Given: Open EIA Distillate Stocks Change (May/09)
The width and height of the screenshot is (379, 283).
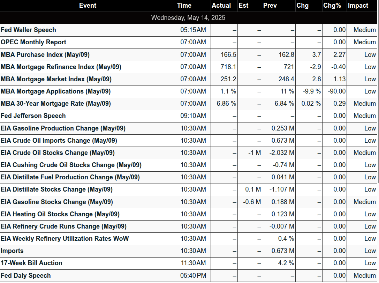Looking at the screenshot, I should tap(56, 189).
